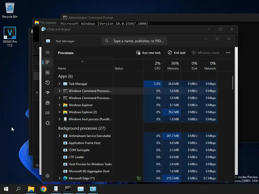Open taskbar Search magnifier
The width and height of the screenshot is (259, 194).
[18, 189]
